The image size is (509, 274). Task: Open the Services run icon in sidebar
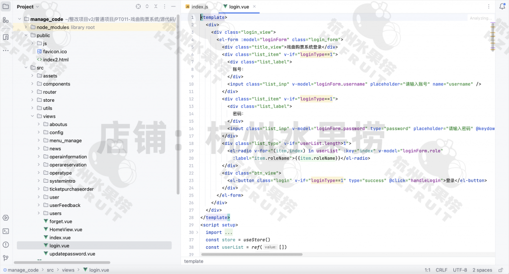click(x=5, y=217)
